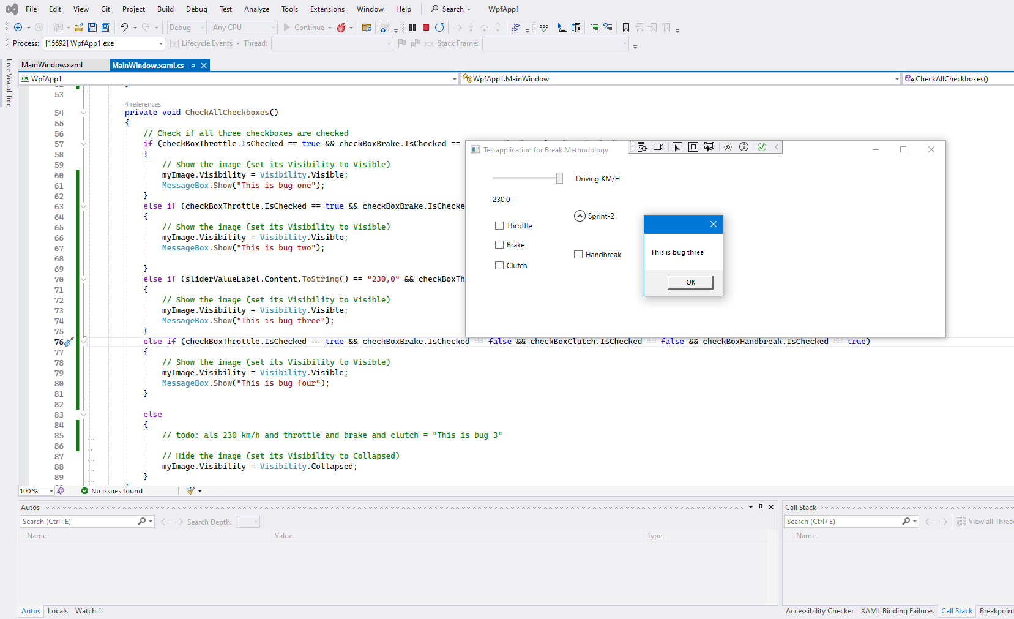
Task: Pause debugging with Break All icon
Action: (x=412, y=28)
